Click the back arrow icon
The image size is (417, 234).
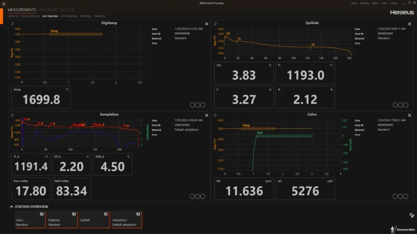pos(4,4)
